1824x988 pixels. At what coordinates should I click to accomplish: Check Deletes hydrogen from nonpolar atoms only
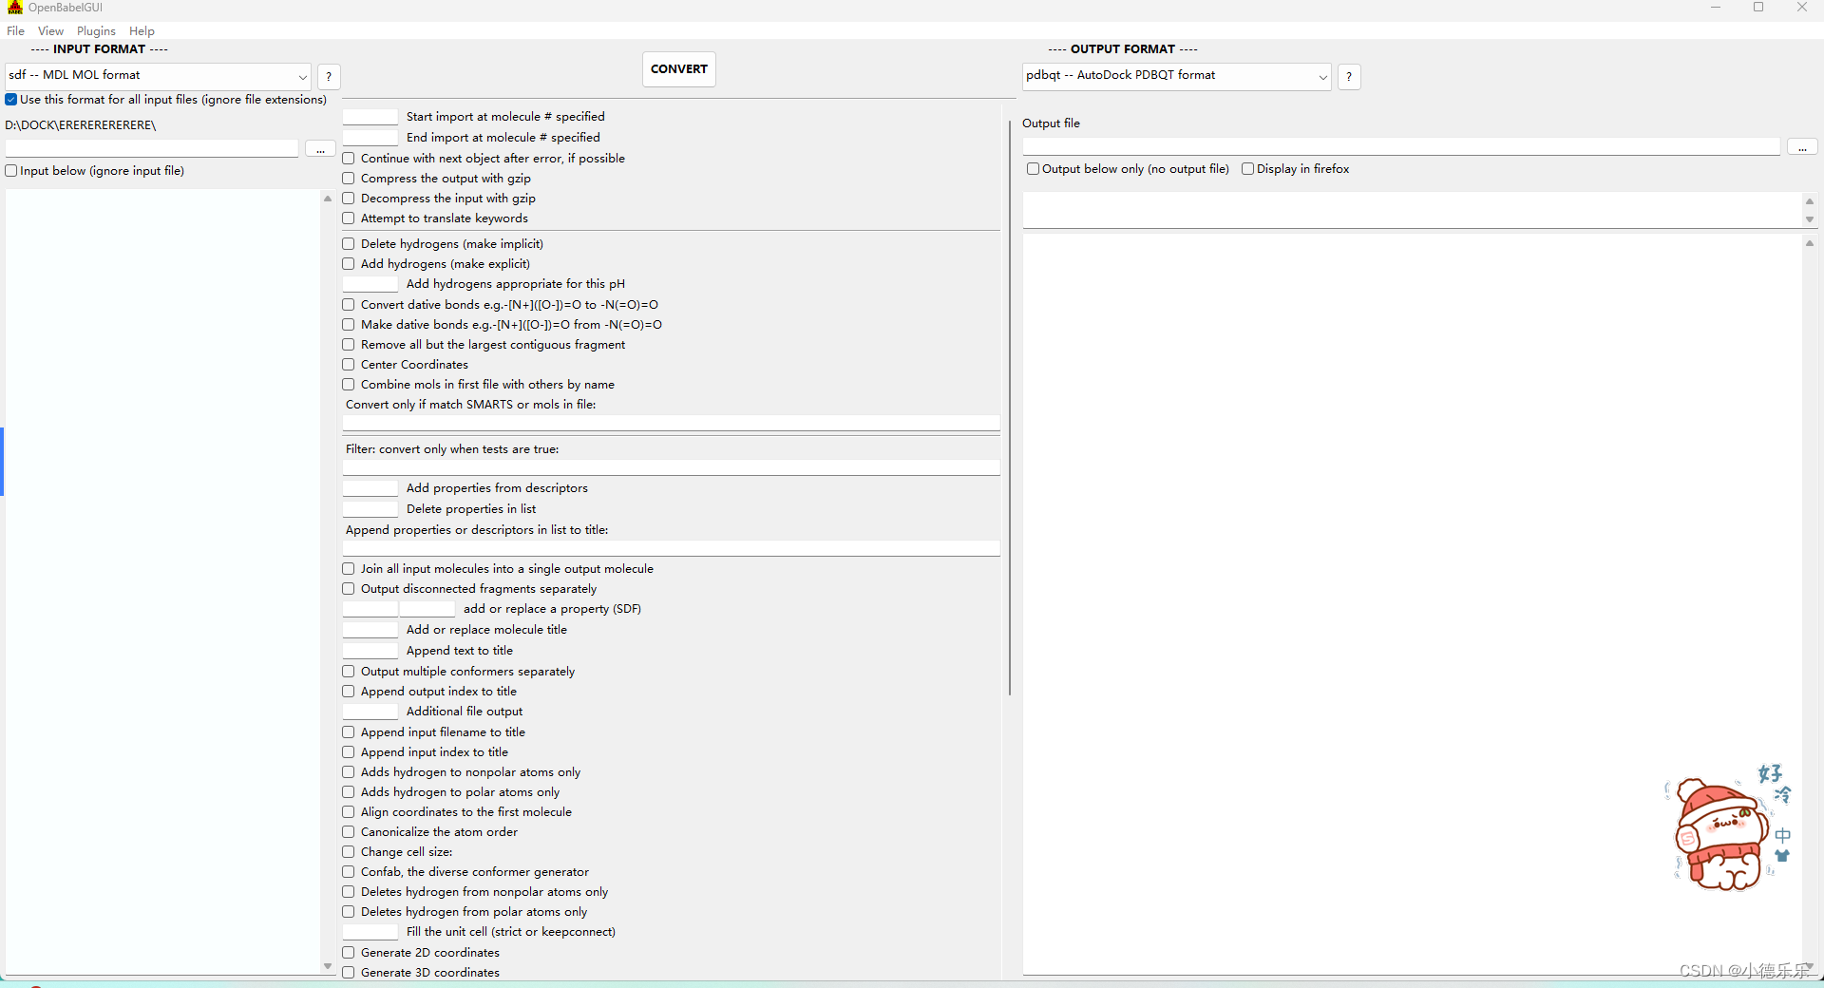point(349,892)
